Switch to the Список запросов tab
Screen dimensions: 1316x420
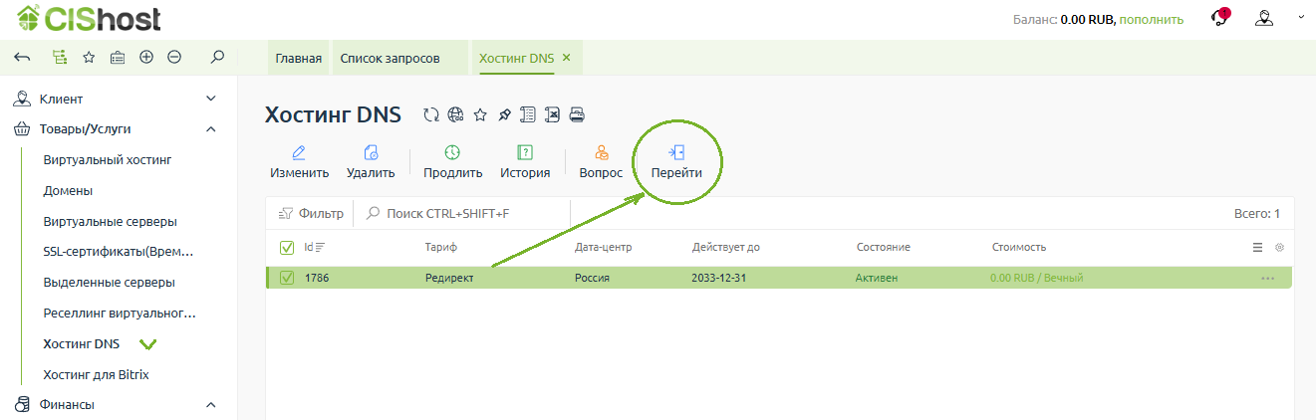pyautogui.click(x=390, y=58)
